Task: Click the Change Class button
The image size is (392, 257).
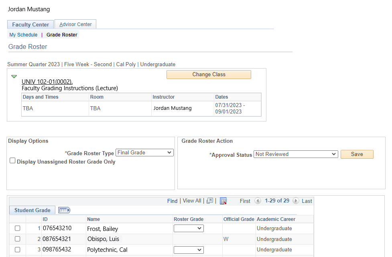Action: pyautogui.click(x=209, y=75)
